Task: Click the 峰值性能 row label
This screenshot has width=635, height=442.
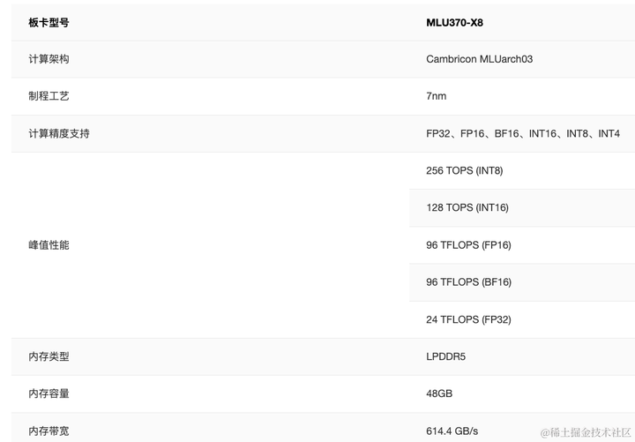Action: coord(49,245)
